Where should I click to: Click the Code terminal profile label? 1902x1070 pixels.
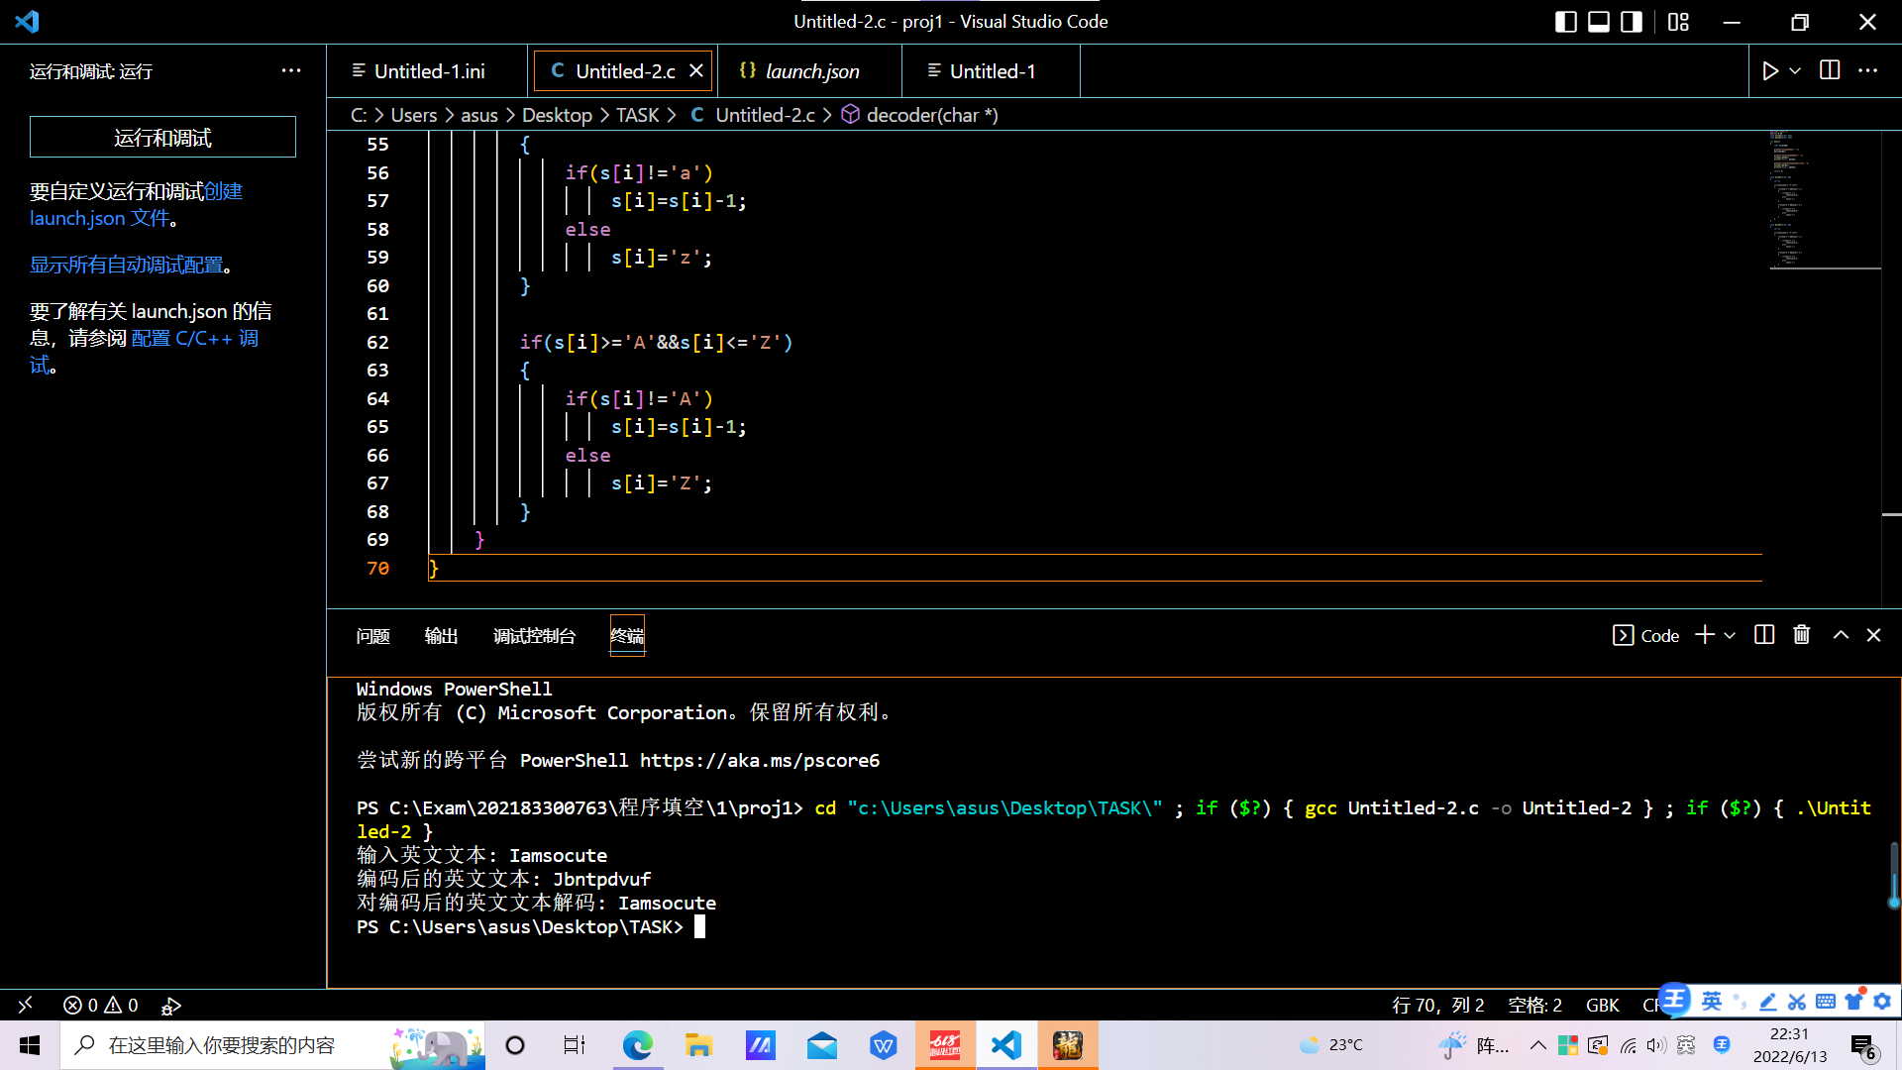[x=1660, y=636]
